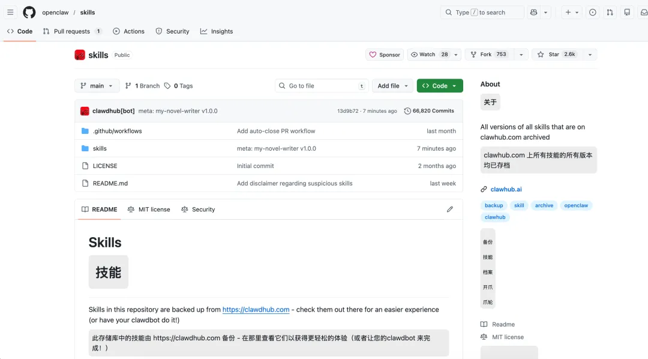Switch to the Security tab
648x359 pixels.
pos(172,31)
